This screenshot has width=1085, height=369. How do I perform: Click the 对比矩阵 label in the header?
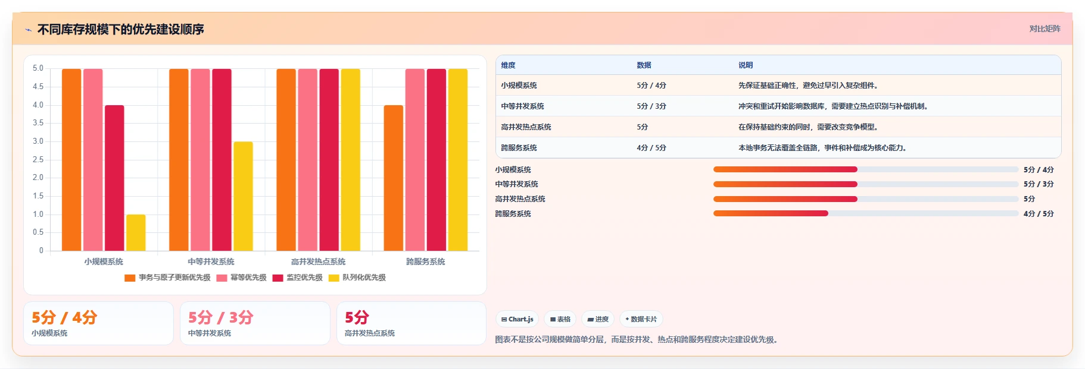click(x=1045, y=29)
